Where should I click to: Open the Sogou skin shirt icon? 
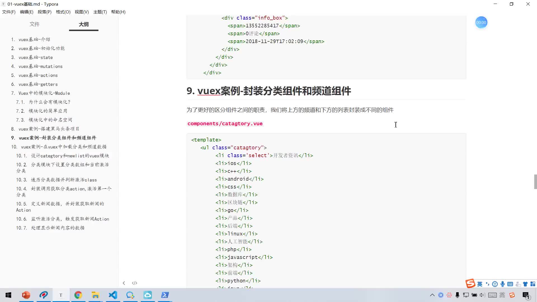click(525, 284)
